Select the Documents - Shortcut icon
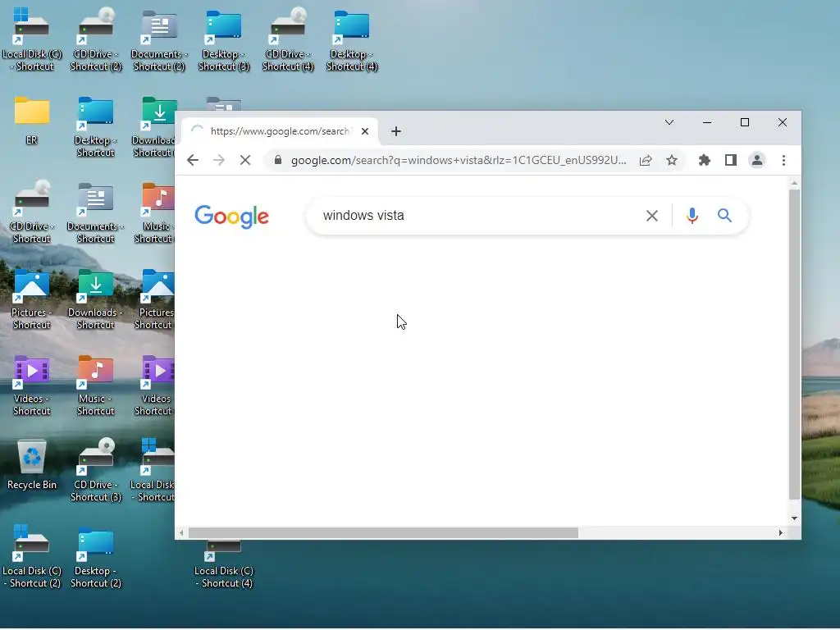Viewport: 840px width, 630px height. [95, 212]
